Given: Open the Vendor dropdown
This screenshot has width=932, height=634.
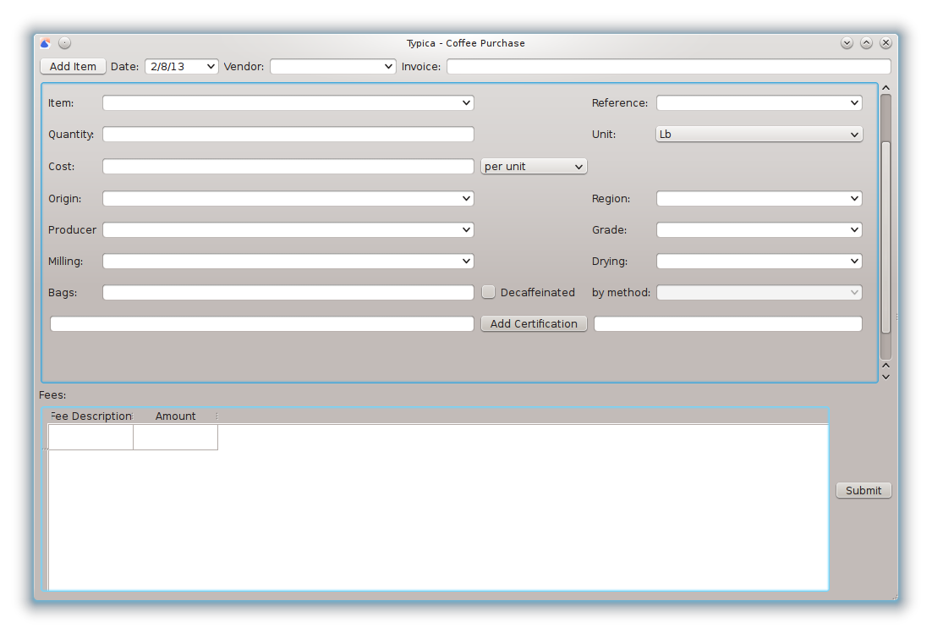Looking at the screenshot, I should click(x=333, y=67).
